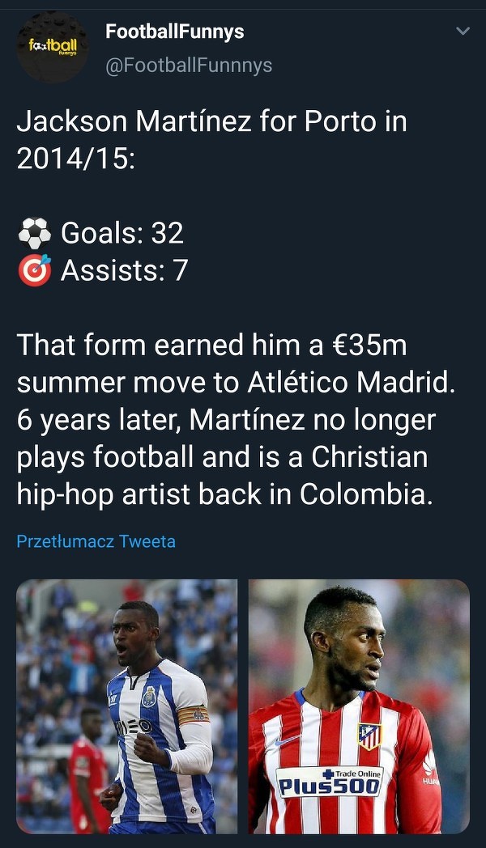Click the Porto crest on the striped shirt
This screenshot has width=486, height=848.
(x=149, y=696)
